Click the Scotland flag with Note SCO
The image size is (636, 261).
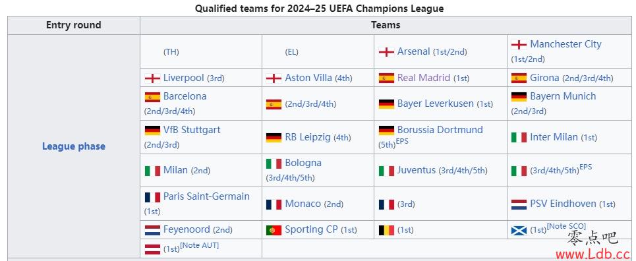519,231
